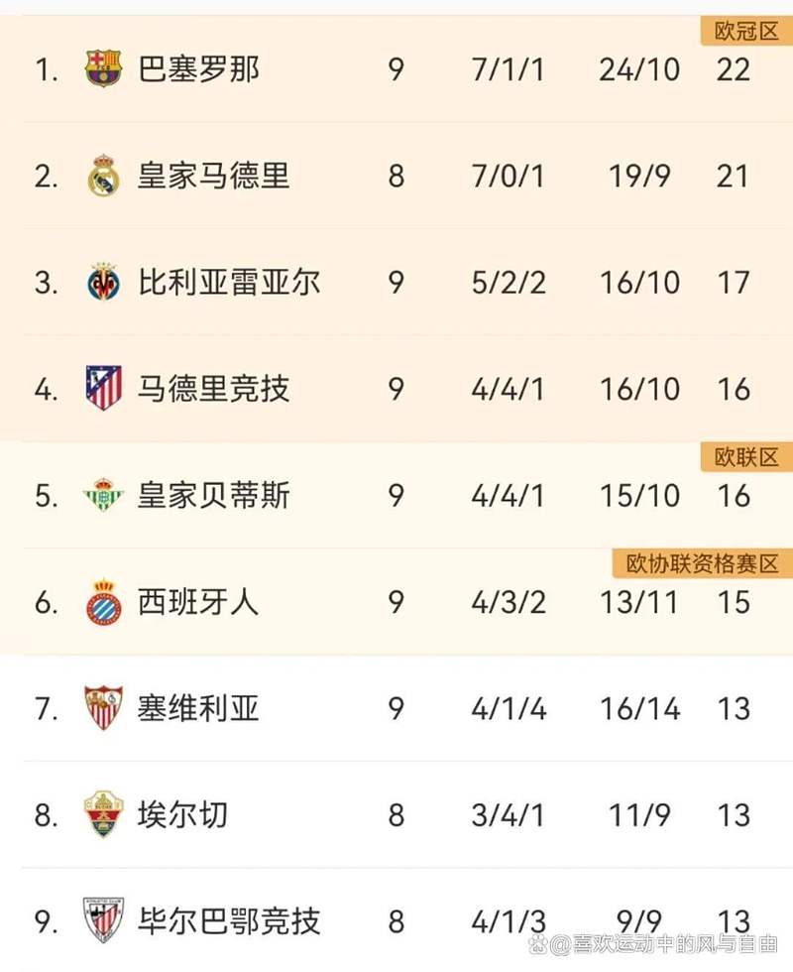Select the Sevilla club crest icon
Viewport: 793px width, 972px height.
pos(103,708)
